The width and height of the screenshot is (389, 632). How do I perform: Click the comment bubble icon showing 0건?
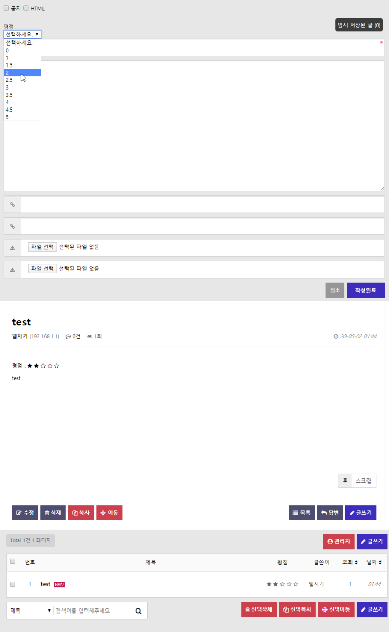tap(68, 336)
